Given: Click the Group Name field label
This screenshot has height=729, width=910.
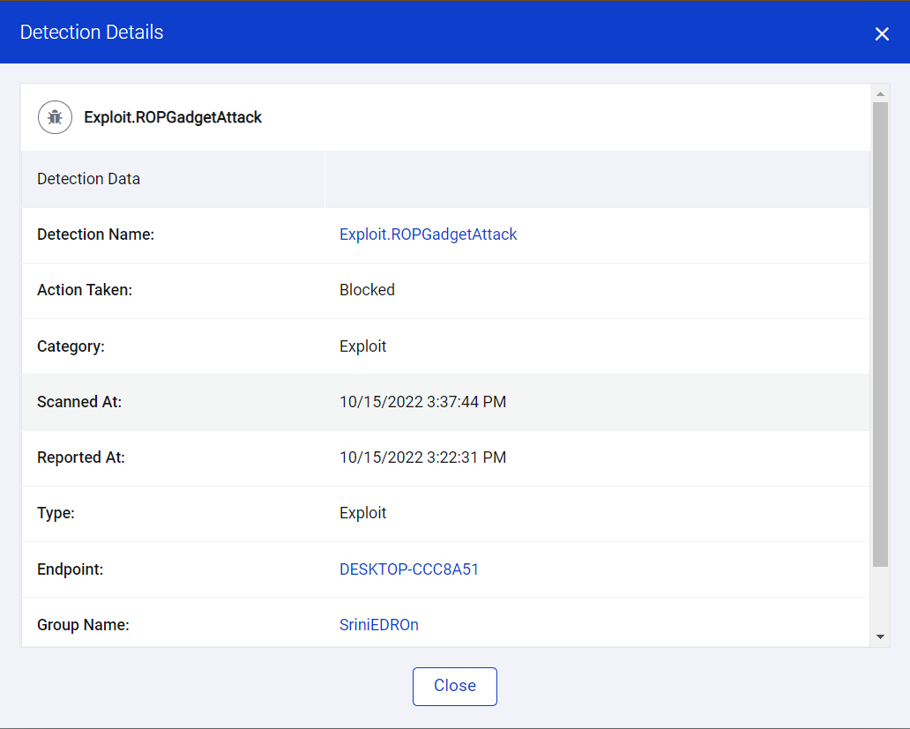Looking at the screenshot, I should tap(83, 625).
